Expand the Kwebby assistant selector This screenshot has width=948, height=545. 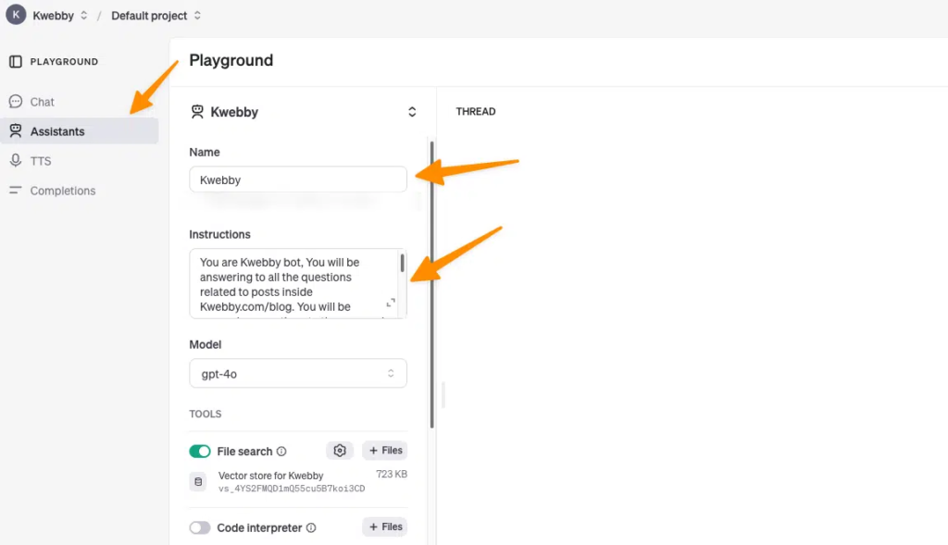412,112
